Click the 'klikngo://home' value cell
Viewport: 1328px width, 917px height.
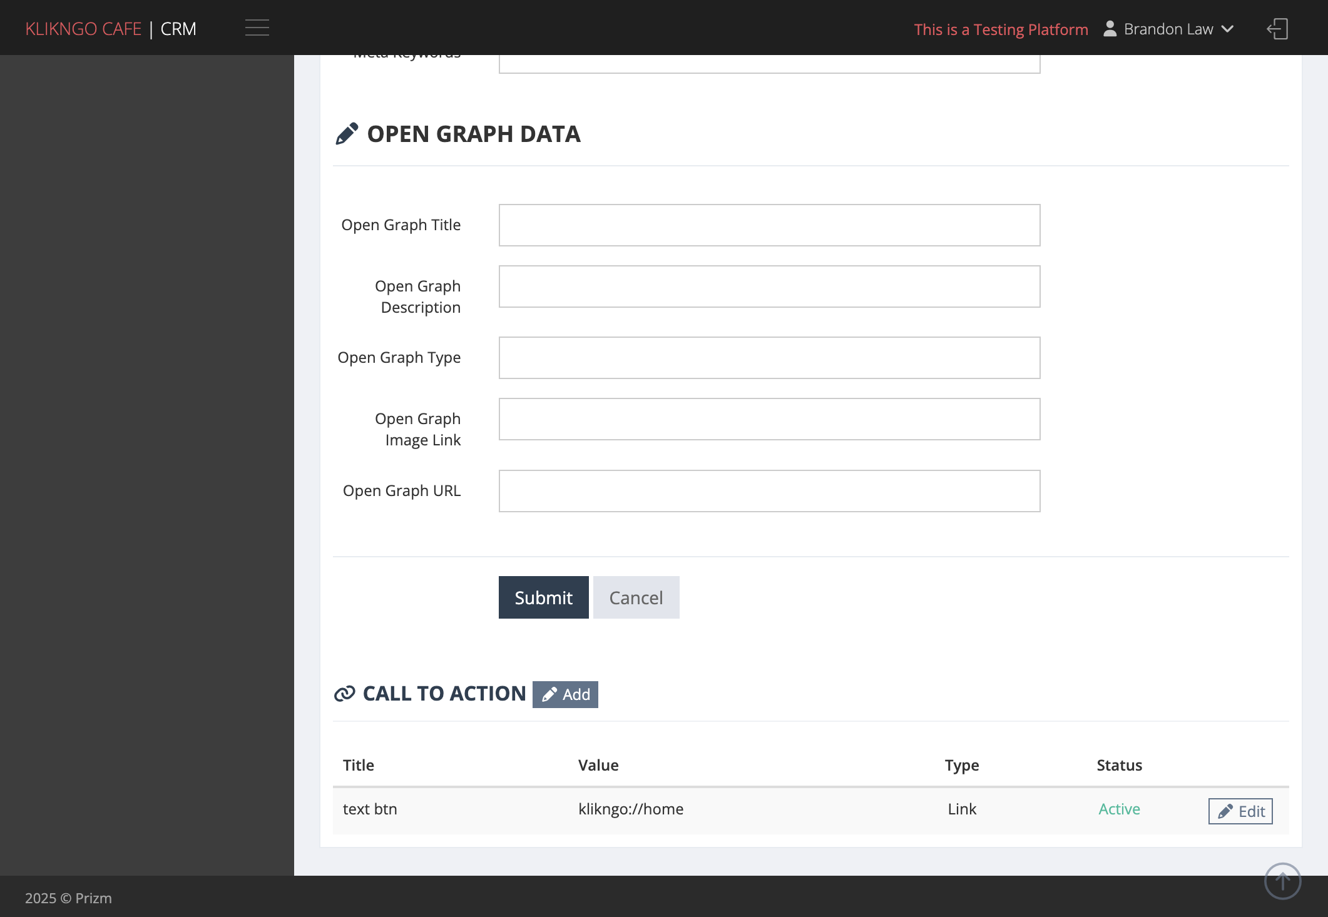click(631, 809)
